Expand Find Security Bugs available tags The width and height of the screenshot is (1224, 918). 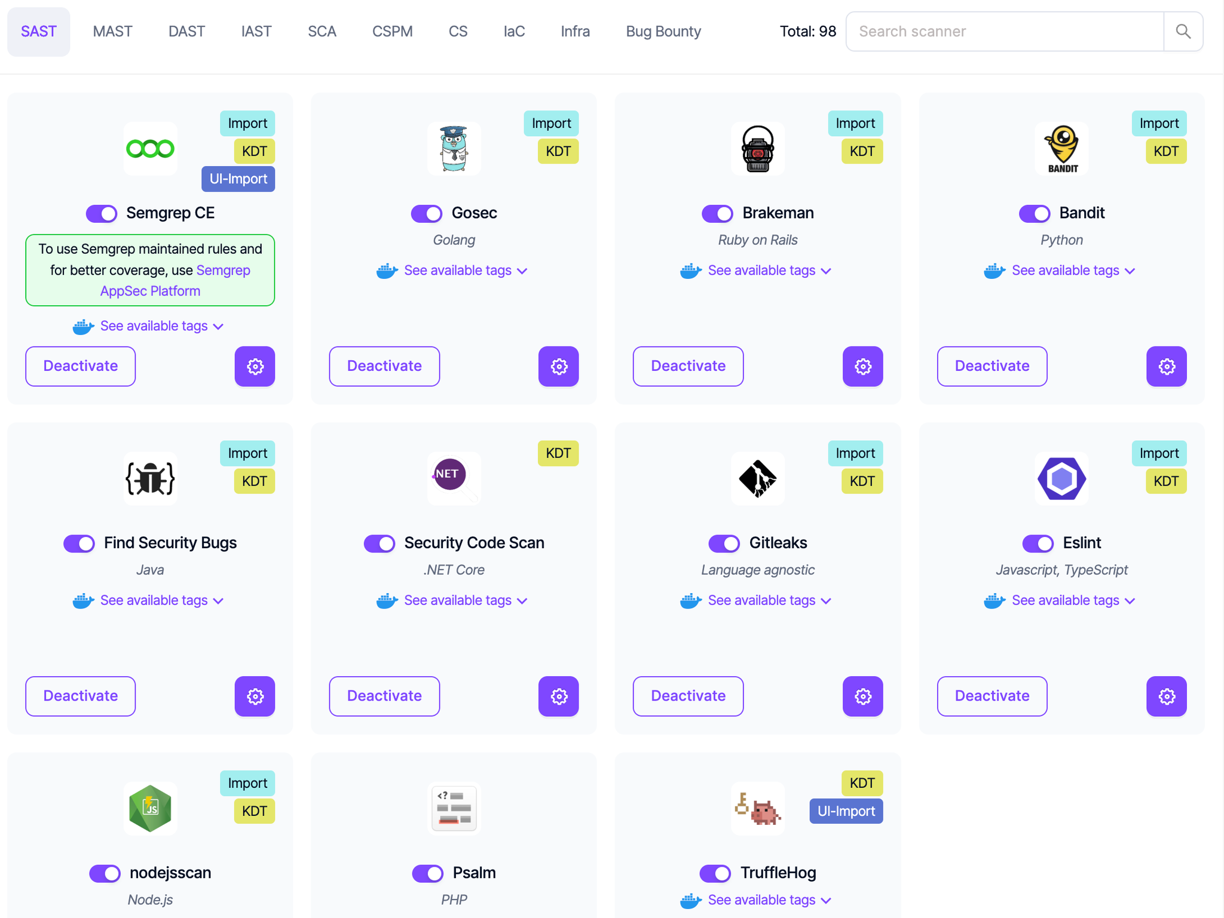click(154, 600)
